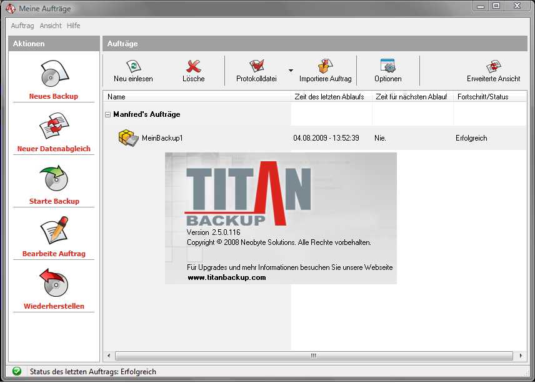Click the Neuer Datenabgleich sync icon
This screenshot has height=383, width=535.
pos(54,126)
